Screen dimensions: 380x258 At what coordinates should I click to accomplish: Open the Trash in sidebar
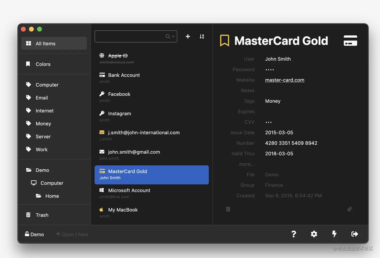(x=54, y=215)
